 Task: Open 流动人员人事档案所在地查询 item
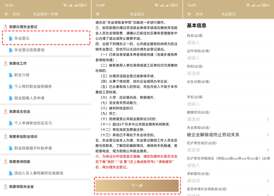pyautogui.click(x=39, y=173)
